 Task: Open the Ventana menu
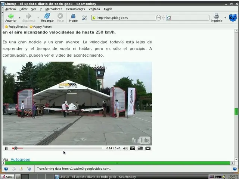tap(94, 9)
